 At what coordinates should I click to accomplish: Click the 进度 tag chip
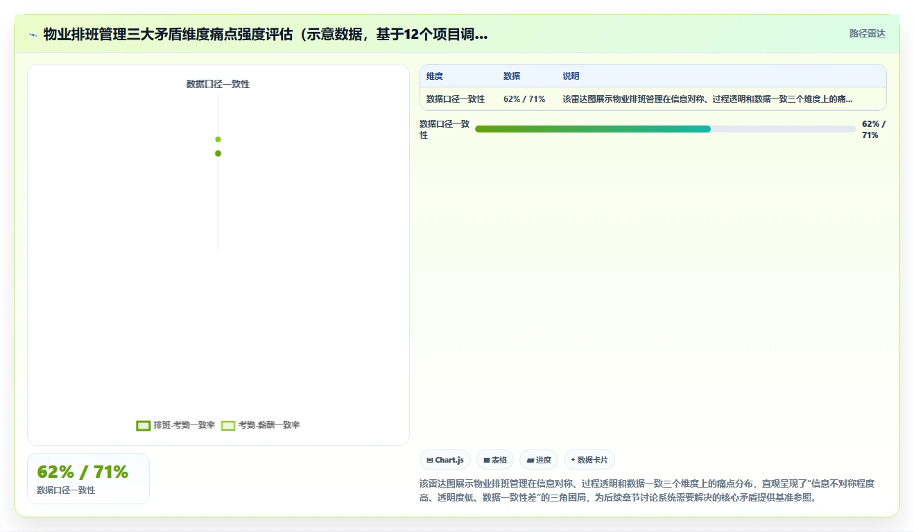[x=539, y=460]
